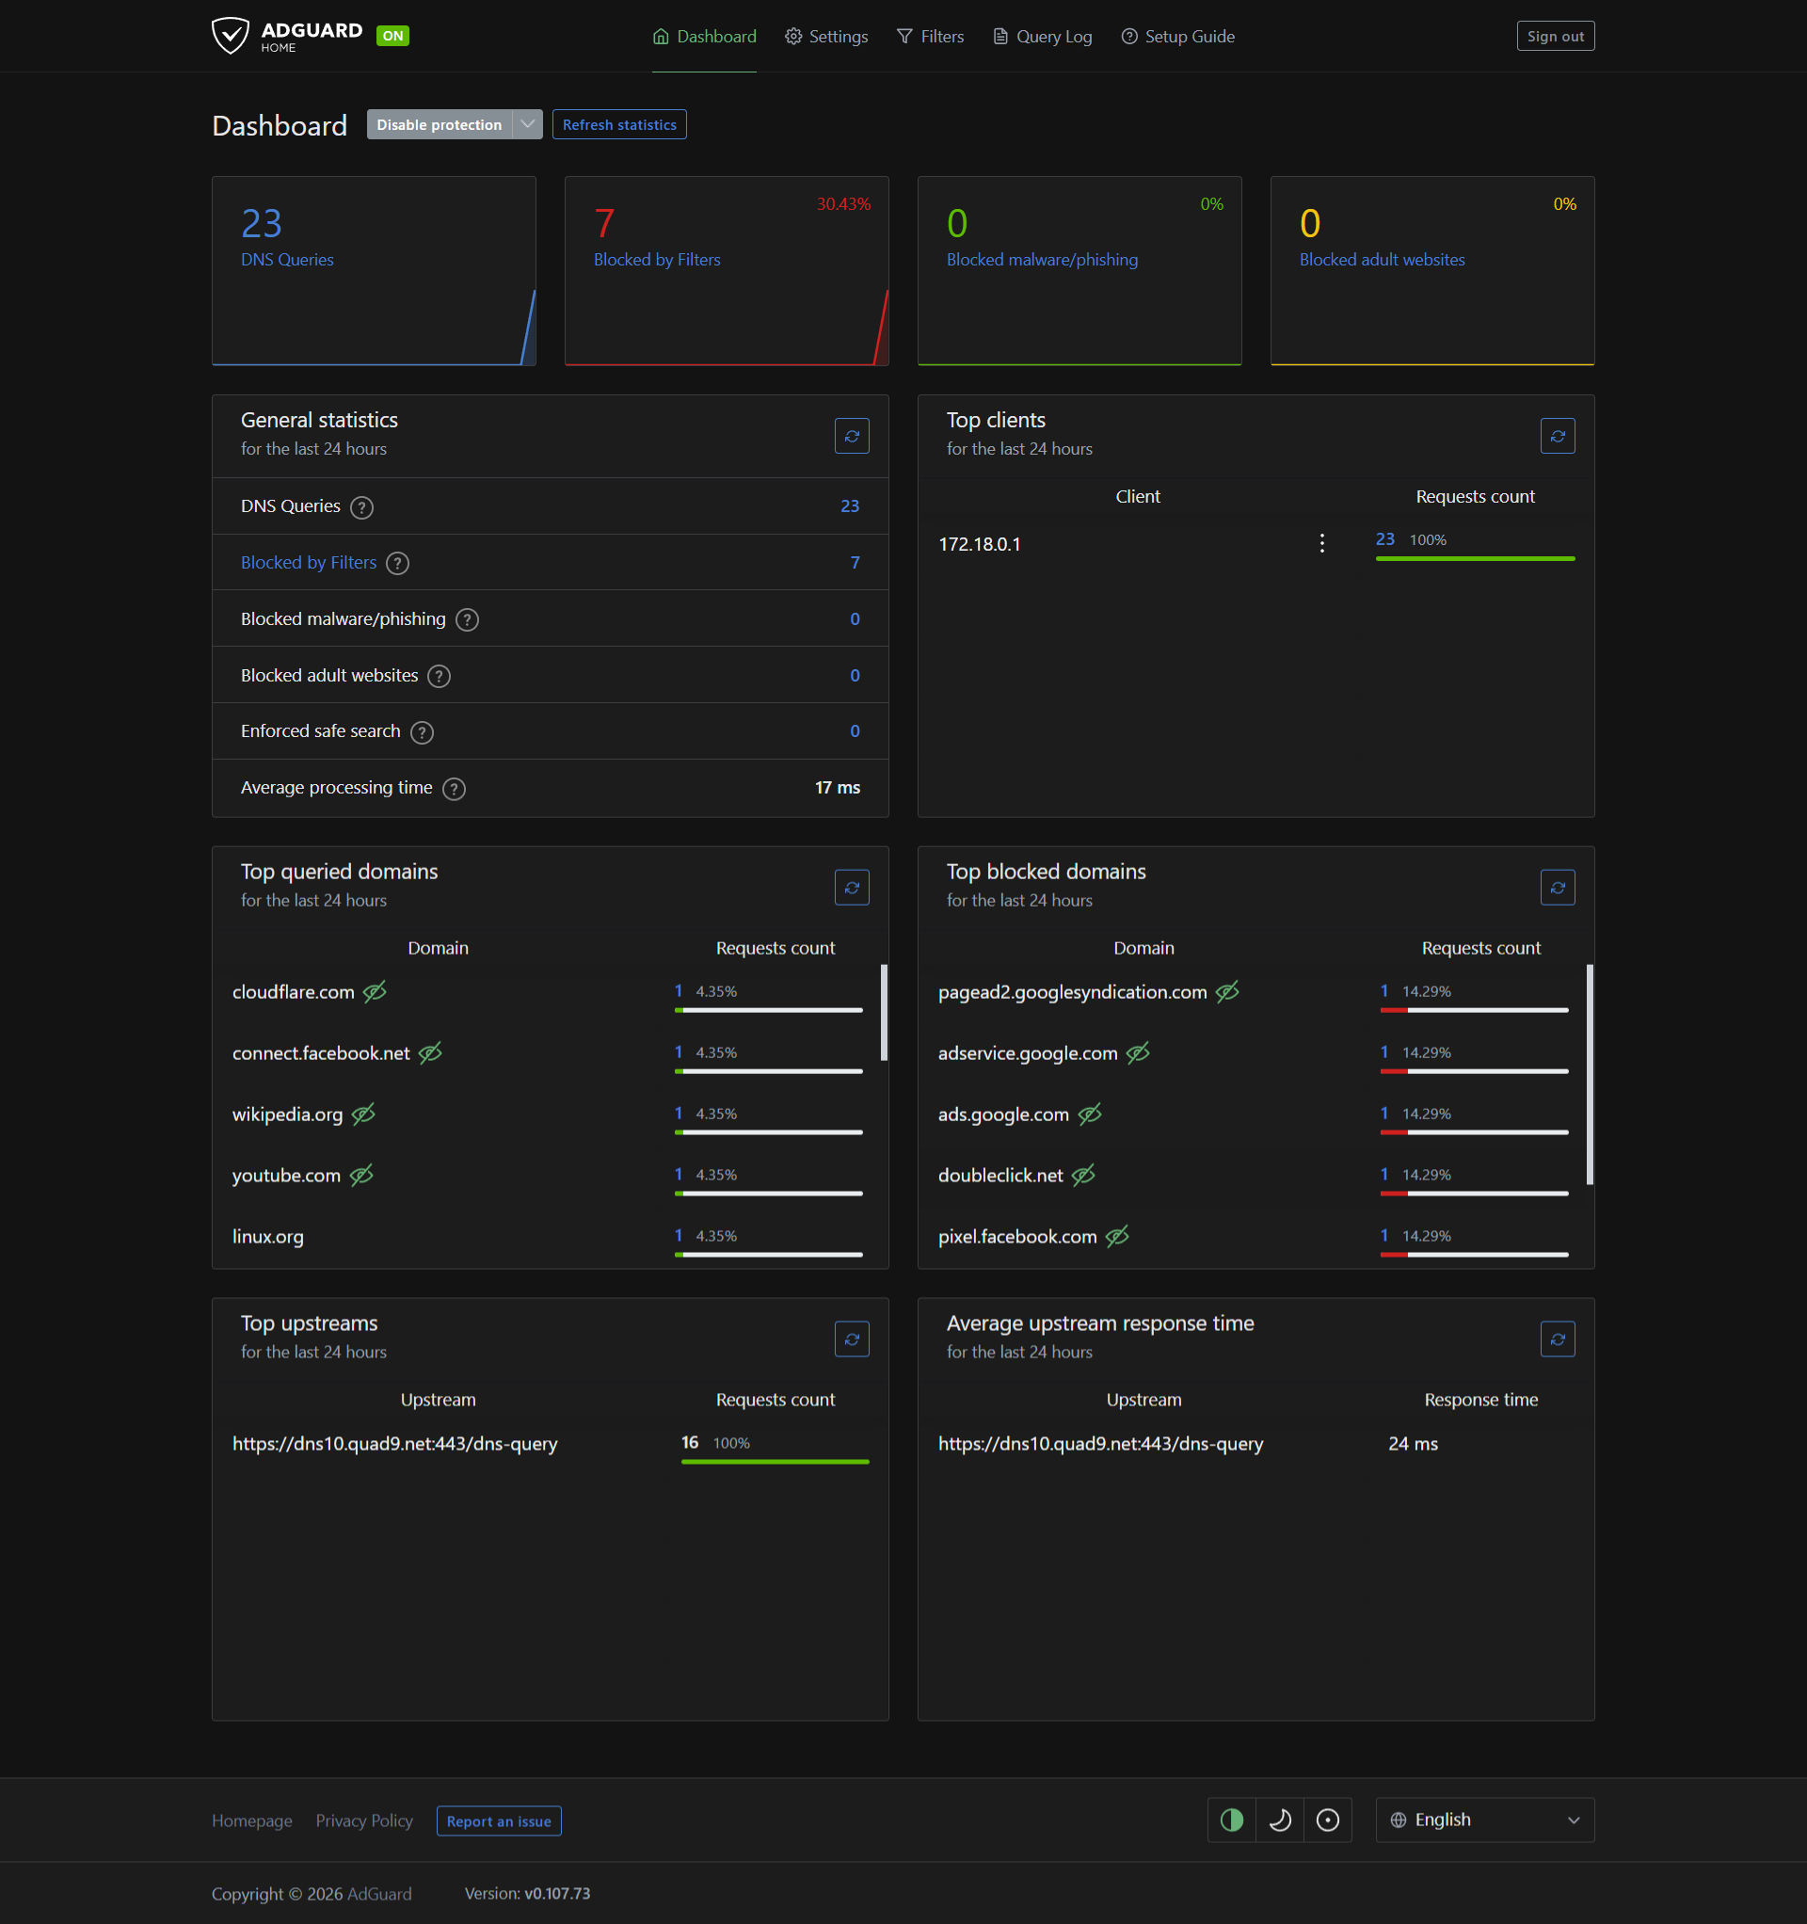The image size is (1807, 1924).
Task: Click the Refresh statistics button
Action: [x=618, y=124]
